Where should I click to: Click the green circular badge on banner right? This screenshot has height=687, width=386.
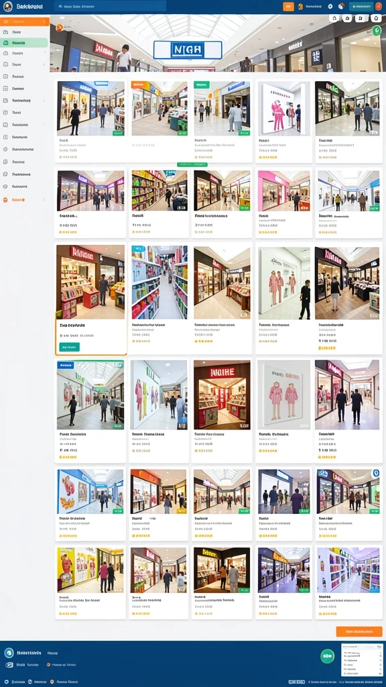pyautogui.click(x=377, y=30)
